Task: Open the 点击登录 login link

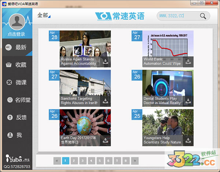Action: pos(16,34)
